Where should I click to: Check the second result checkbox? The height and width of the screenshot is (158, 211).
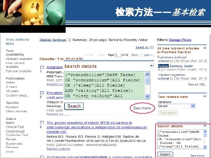[x=42, y=93]
